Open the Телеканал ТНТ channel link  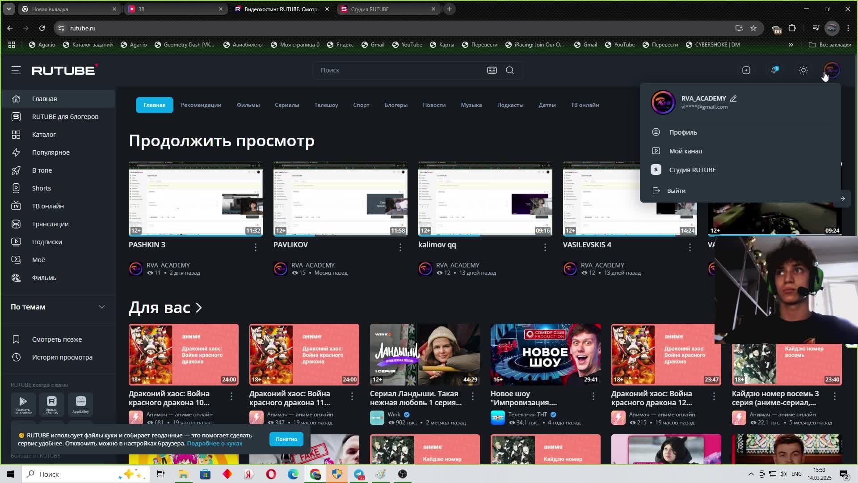point(528,415)
